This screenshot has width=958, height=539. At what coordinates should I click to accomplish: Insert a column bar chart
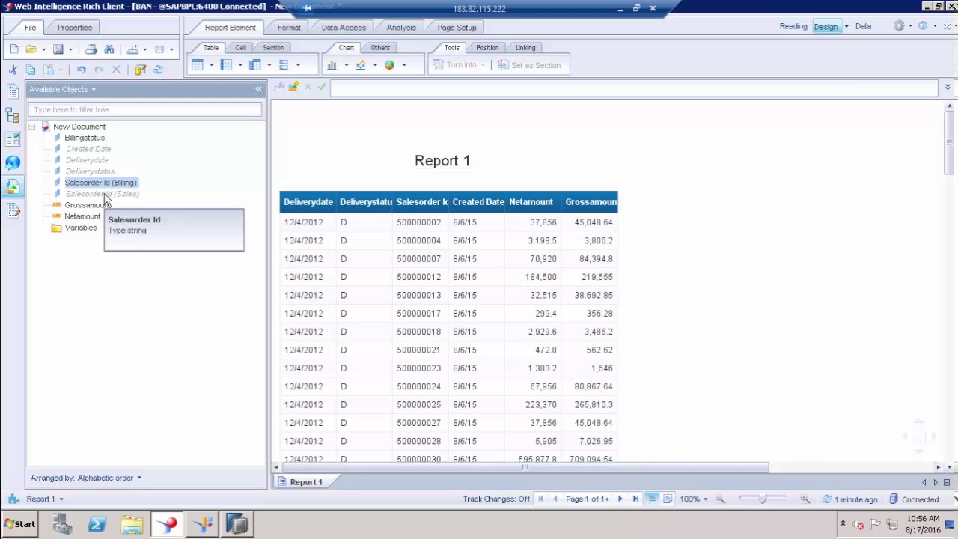pos(332,65)
